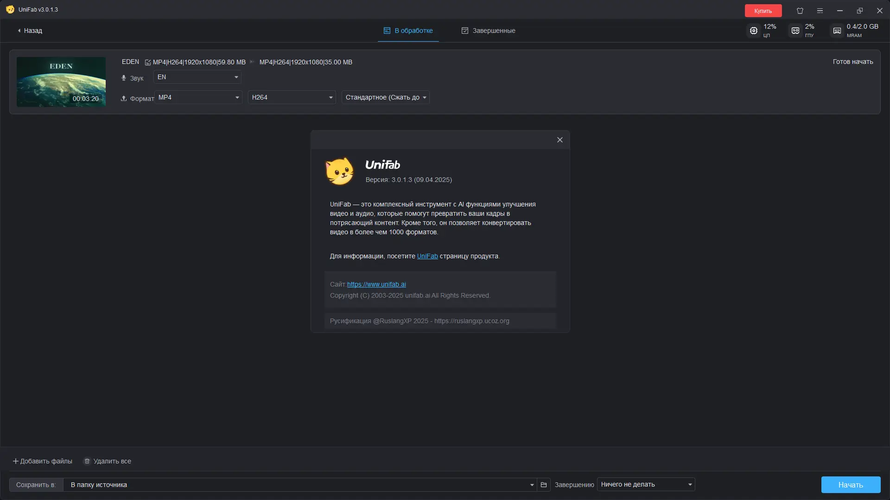Open the Ничего не делать completion dropdown
Viewport: 890px width, 500px height.
646,485
